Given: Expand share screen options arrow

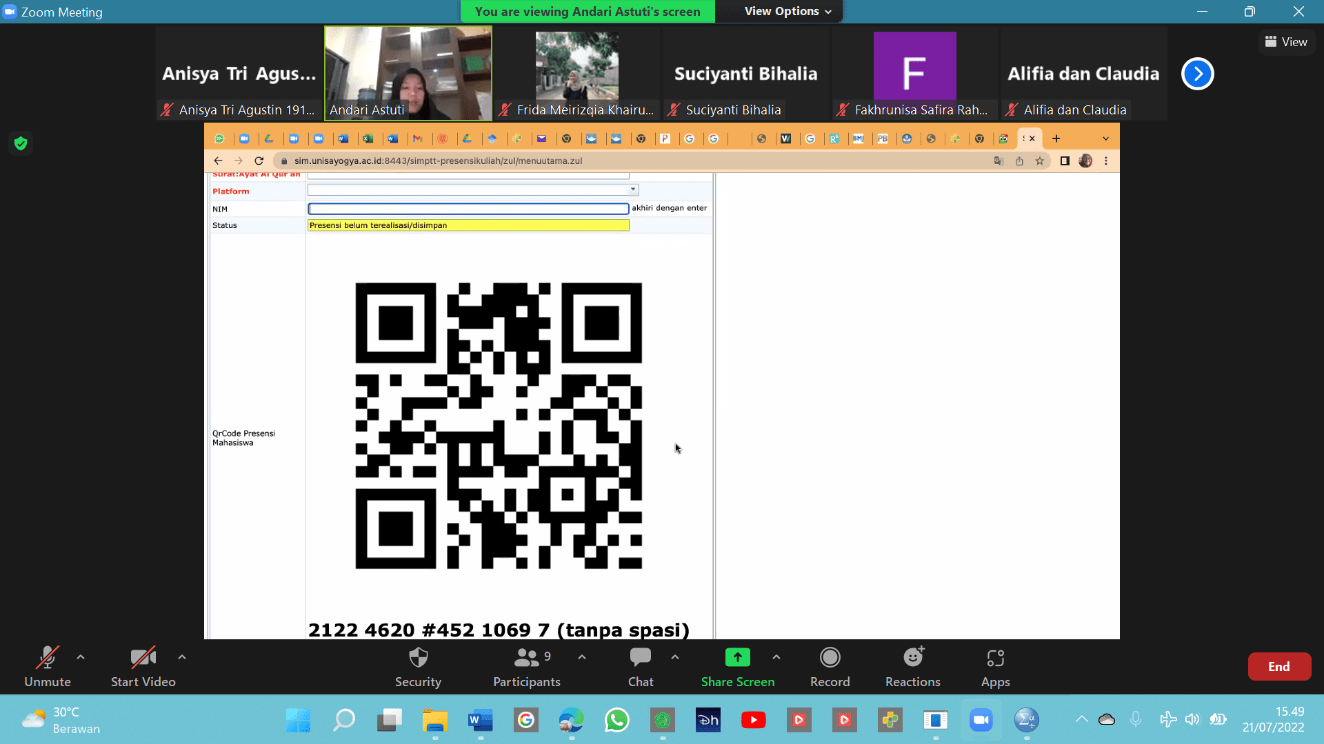Looking at the screenshot, I should (x=776, y=657).
